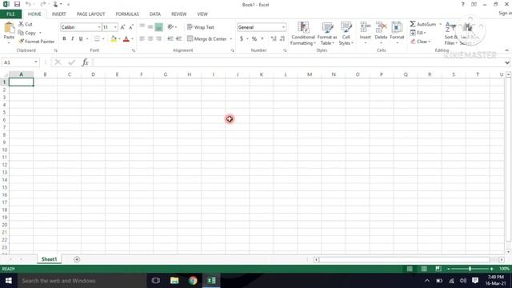Image resolution: width=512 pixels, height=288 pixels.
Task: Apply the red font color
Action: pos(126,39)
